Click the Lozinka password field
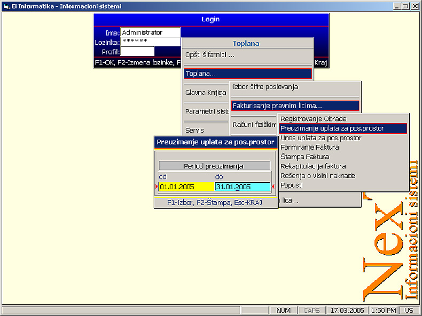 (150, 42)
